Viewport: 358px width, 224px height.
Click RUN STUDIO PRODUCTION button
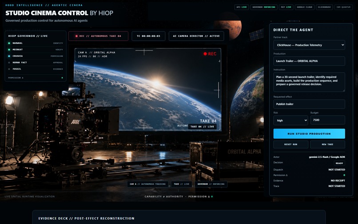pos(309,134)
